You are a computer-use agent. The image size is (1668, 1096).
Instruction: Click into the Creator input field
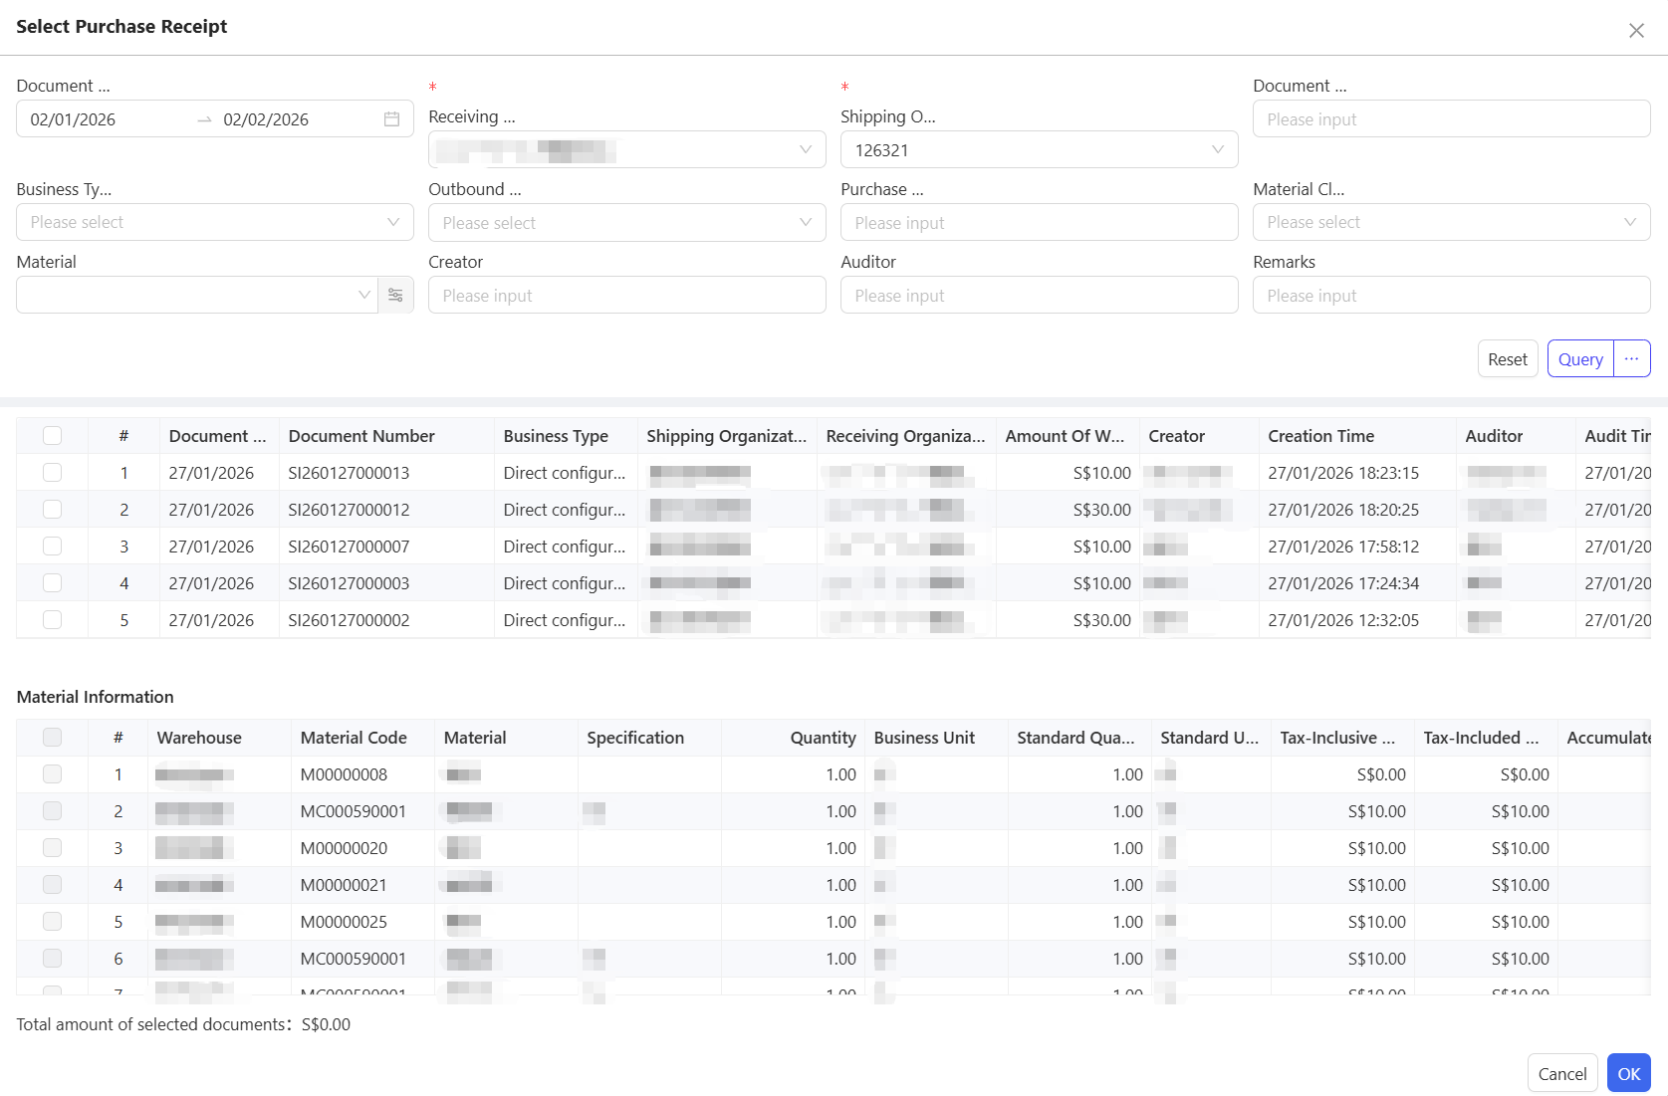pos(626,296)
